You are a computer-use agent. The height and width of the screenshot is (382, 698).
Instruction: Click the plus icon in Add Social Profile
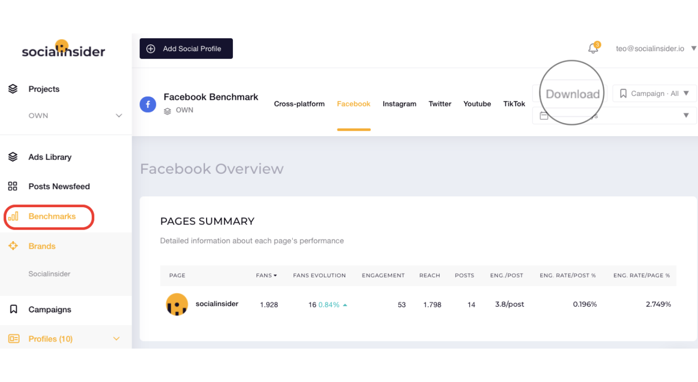click(151, 49)
